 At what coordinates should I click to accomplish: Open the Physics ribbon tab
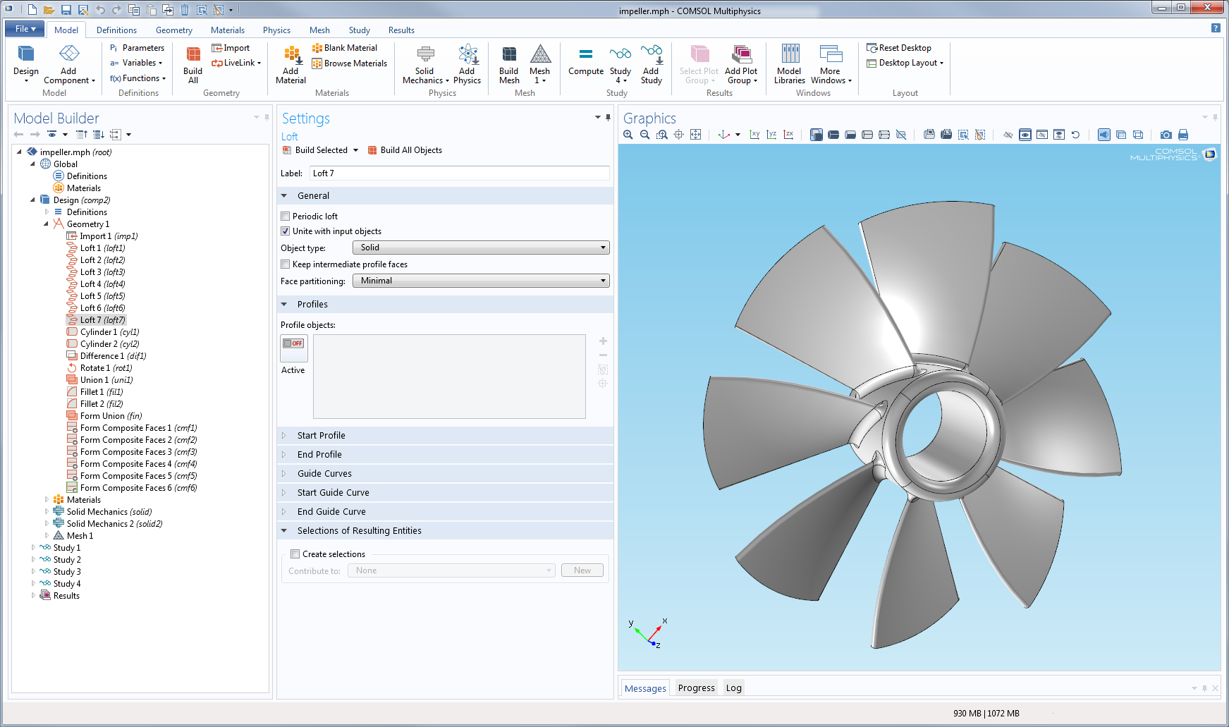click(276, 30)
